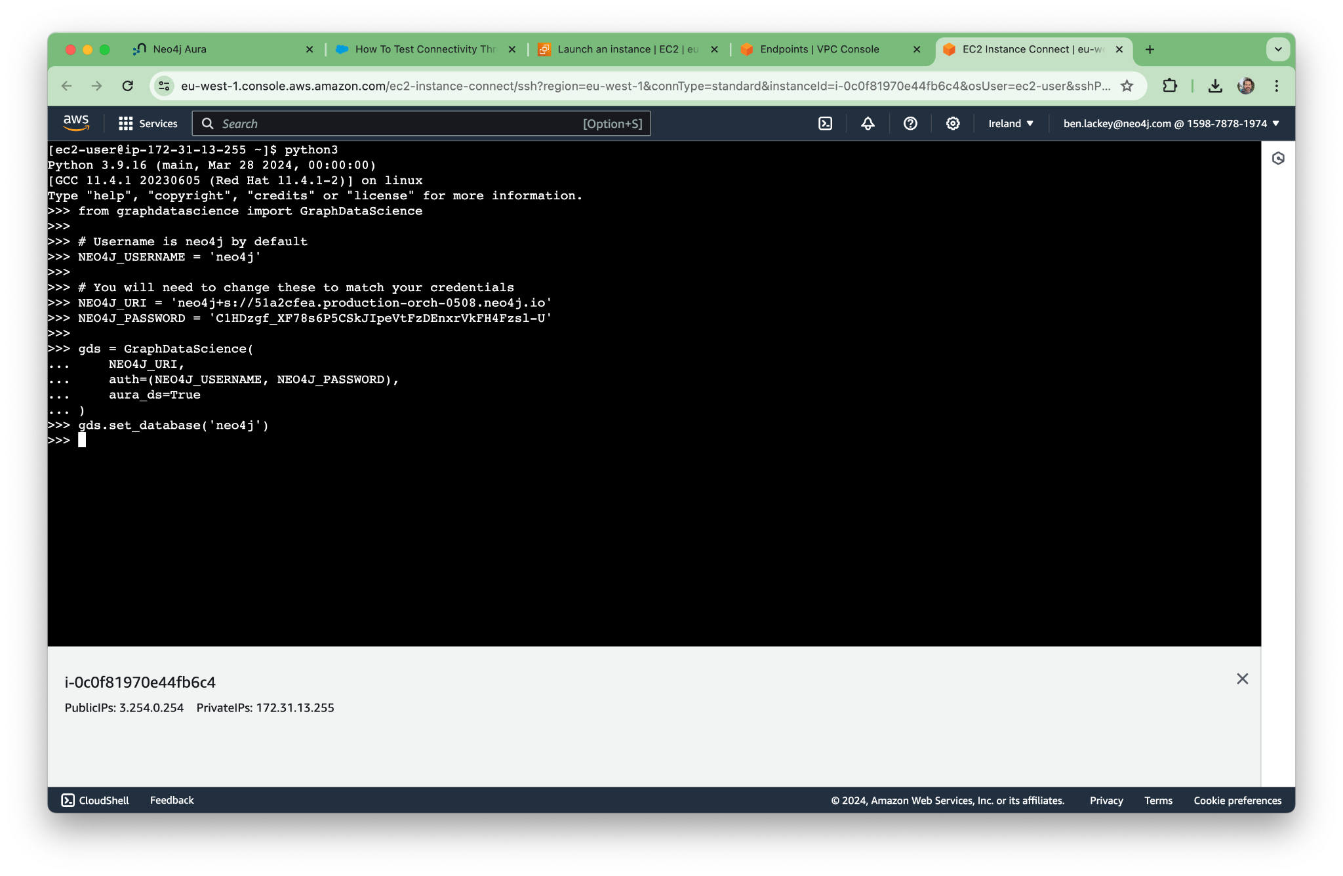Go back in browser history
Screen dimensions: 1343x876
coord(66,86)
